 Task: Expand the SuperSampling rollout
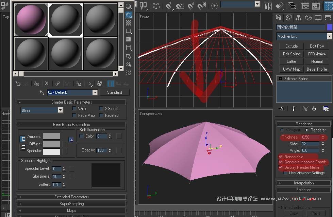click(x=71, y=204)
